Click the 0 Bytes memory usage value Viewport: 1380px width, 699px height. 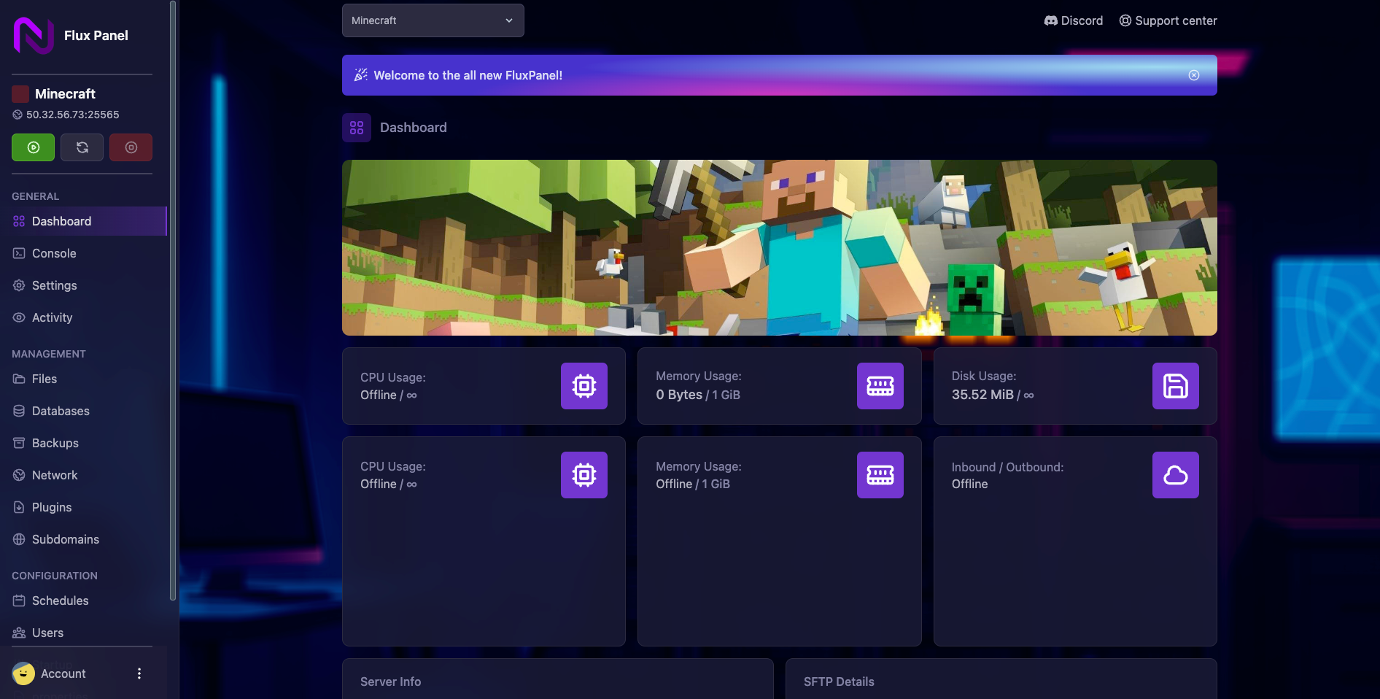coord(679,395)
